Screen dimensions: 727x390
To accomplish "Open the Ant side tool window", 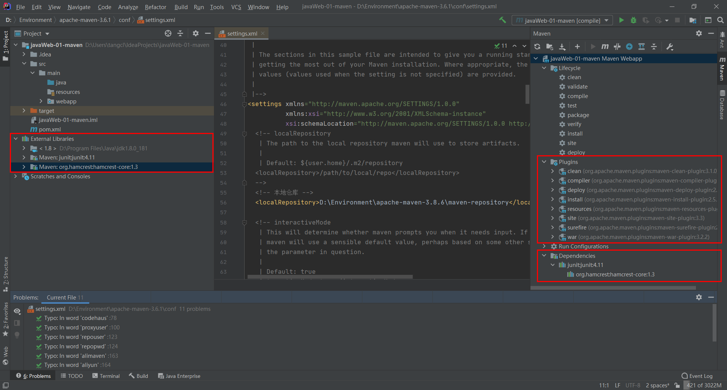I will [722, 40].
